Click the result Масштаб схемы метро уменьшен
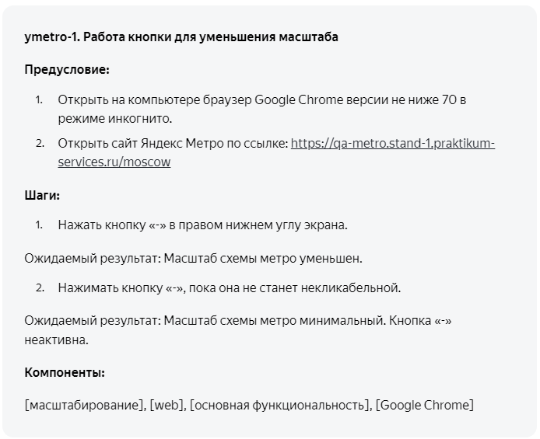Image resolution: width=540 pixels, height=439 pixels. 263,258
